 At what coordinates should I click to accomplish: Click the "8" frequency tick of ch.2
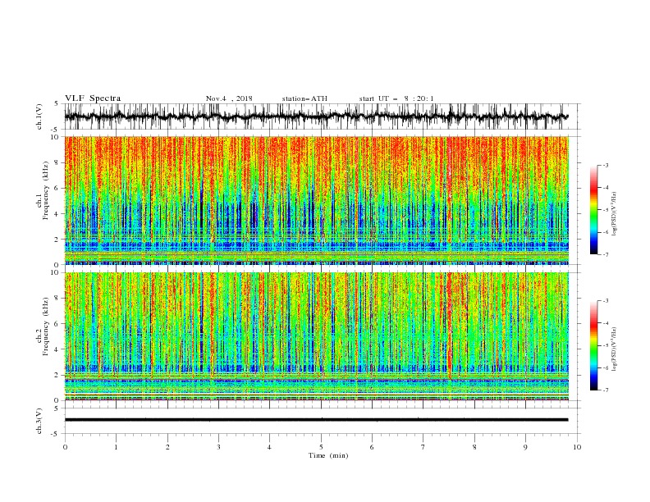[58, 299]
